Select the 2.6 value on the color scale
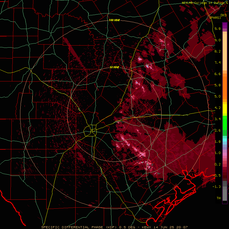229x229 pixels. 218,131
